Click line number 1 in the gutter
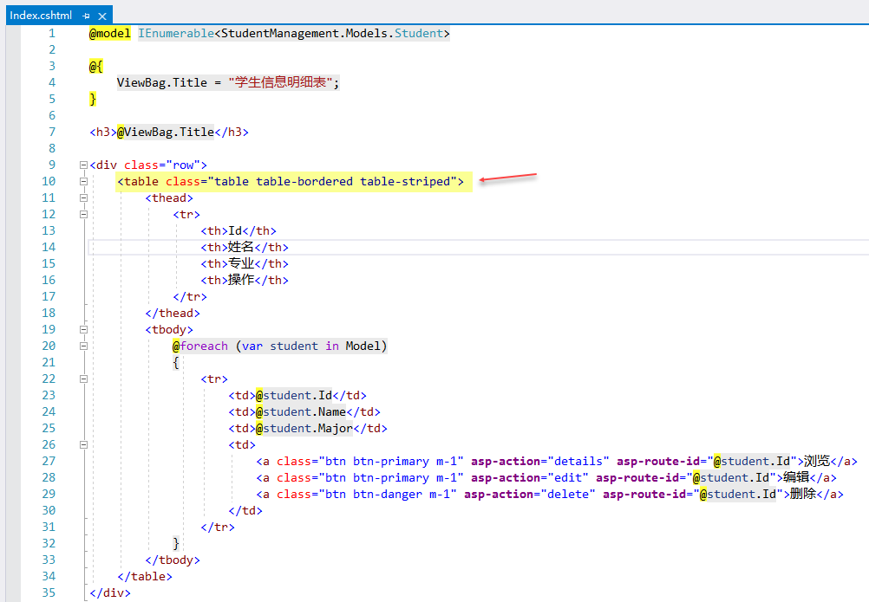 pos(51,32)
